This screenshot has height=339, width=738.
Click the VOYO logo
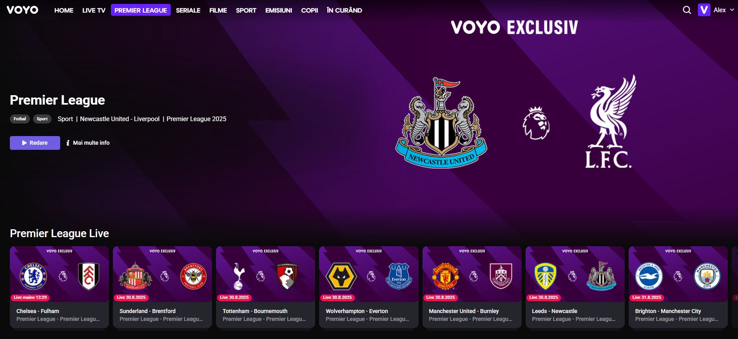point(22,10)
